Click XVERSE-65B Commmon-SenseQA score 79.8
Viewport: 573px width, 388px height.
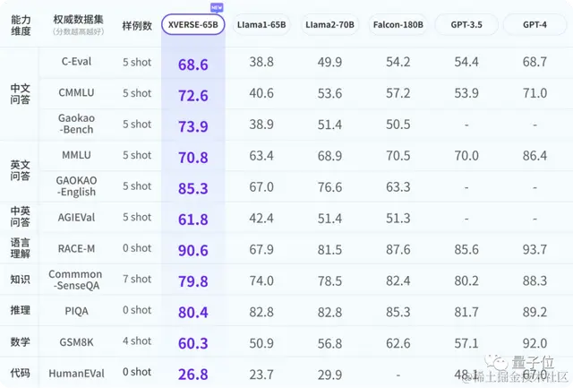(193, 281)
